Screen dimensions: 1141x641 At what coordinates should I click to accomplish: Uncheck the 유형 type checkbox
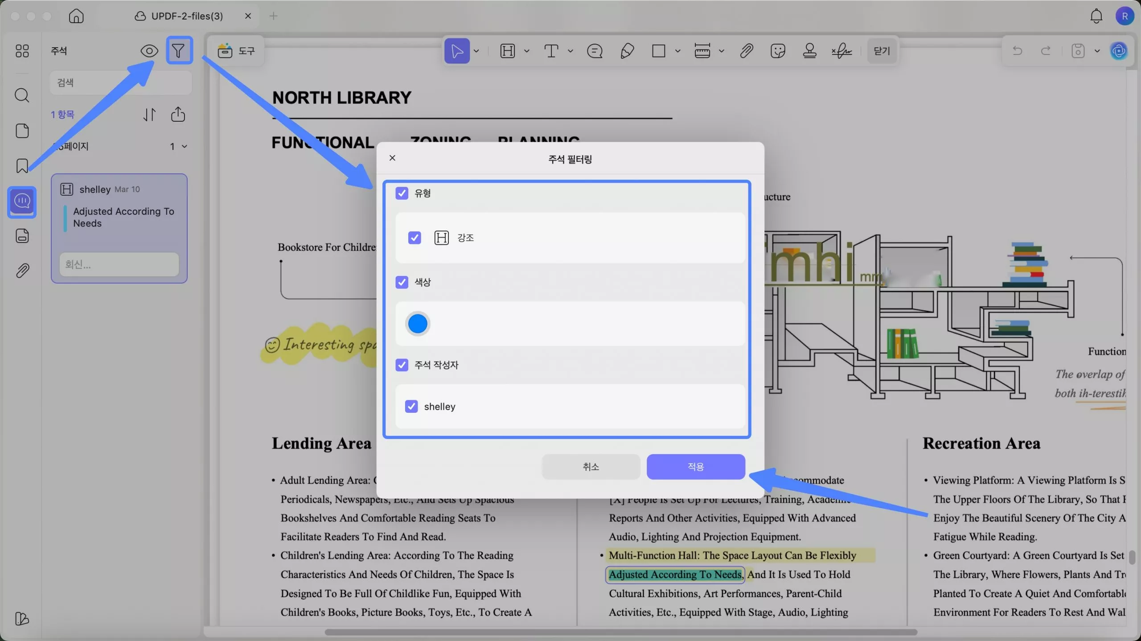402,193
